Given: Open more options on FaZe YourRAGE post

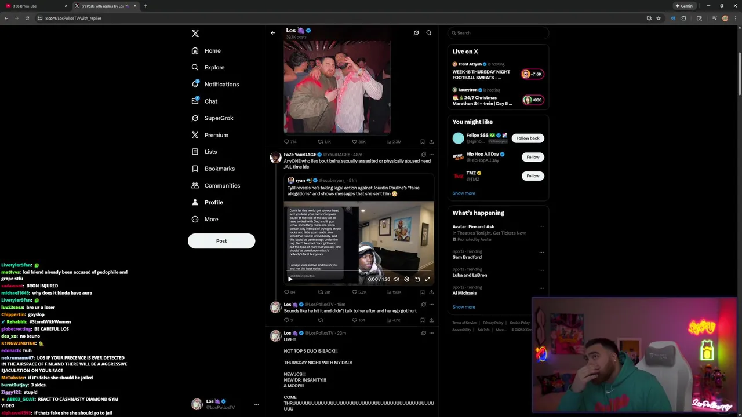Looking at the screenshot, I should pos(431,155).
